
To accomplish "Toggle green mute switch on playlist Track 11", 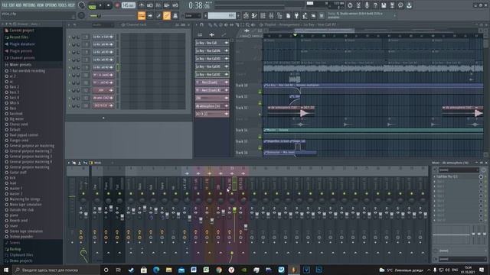I will [260, 103].
